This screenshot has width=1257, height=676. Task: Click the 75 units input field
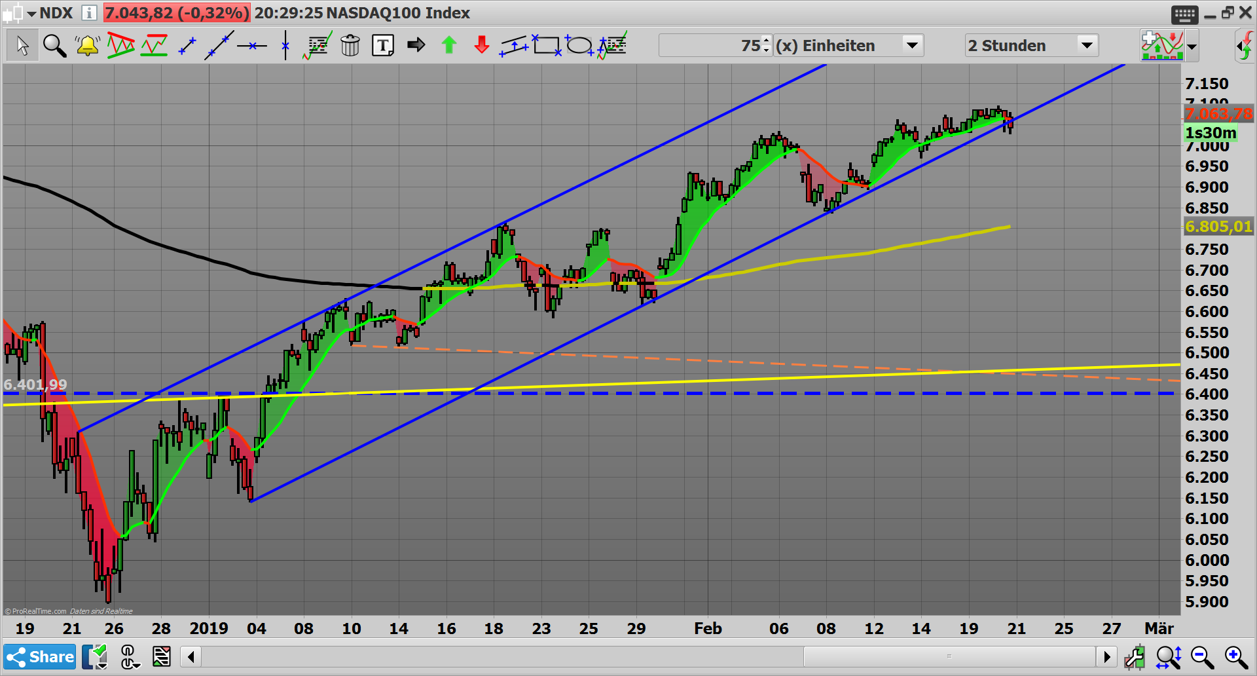[710, 46]
